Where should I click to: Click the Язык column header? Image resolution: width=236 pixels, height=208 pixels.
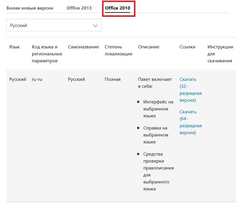pyautogui.click(x=14, y=47)
